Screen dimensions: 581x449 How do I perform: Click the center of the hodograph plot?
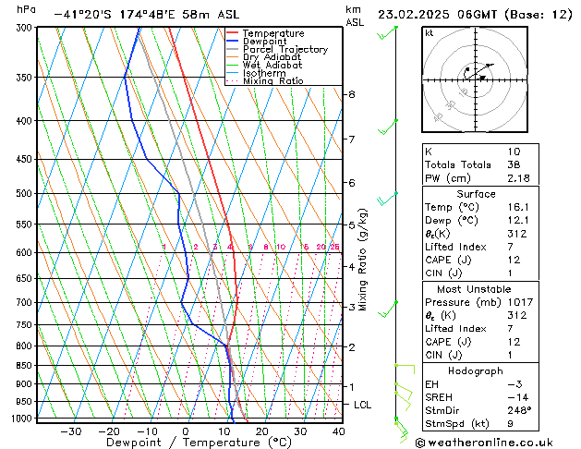(x=475, y=79)
